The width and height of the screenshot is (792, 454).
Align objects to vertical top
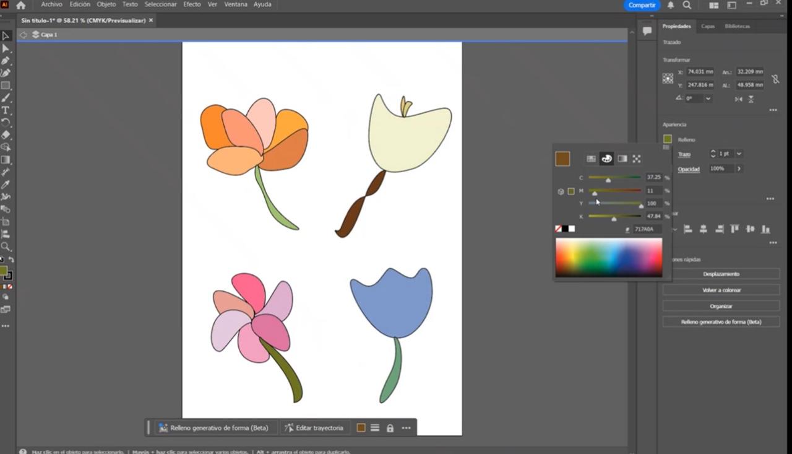735,229
